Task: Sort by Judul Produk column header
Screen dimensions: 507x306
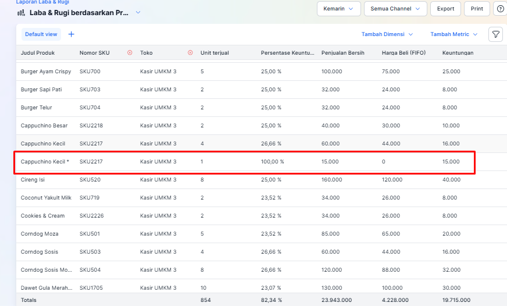Action: tap(38, 53)
